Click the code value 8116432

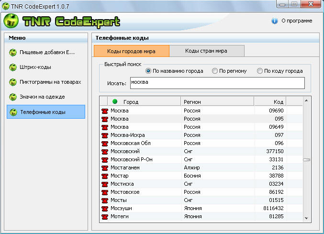tap(273, 208)
